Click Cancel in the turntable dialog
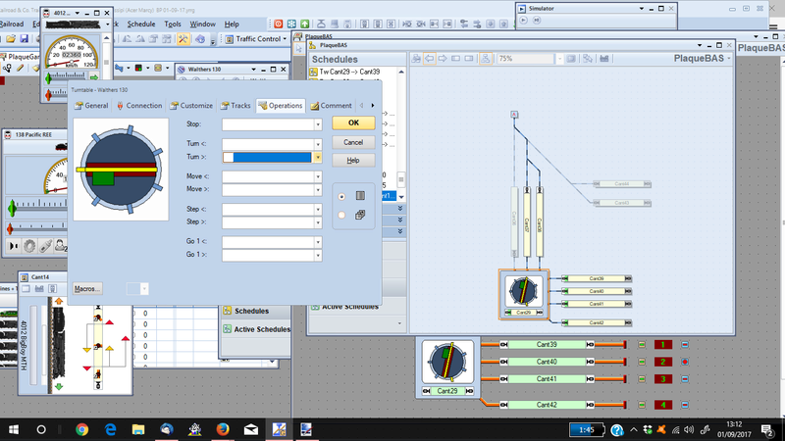The image size is (785, 441). click(x=353, y=142)
